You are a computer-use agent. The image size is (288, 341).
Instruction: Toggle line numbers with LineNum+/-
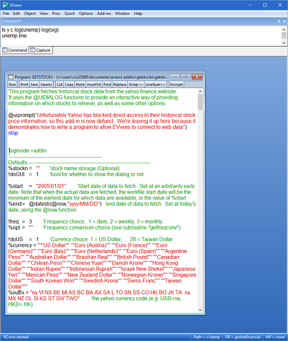point(156,85)
